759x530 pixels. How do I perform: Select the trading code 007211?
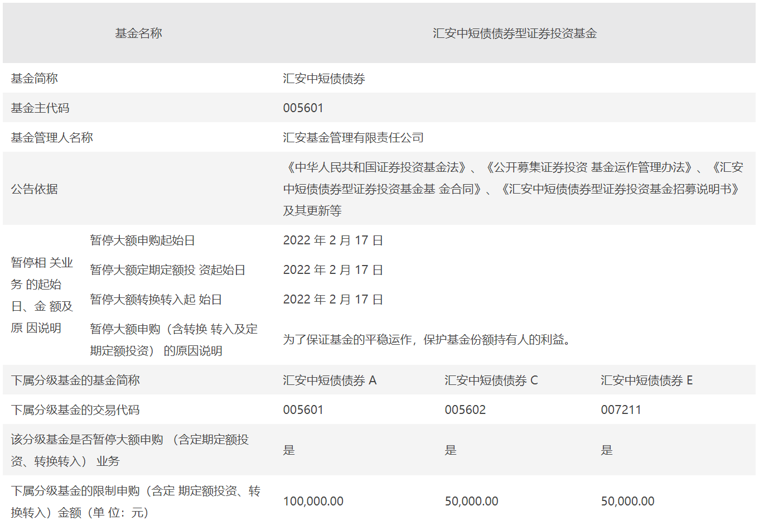[x=620, y=409]
